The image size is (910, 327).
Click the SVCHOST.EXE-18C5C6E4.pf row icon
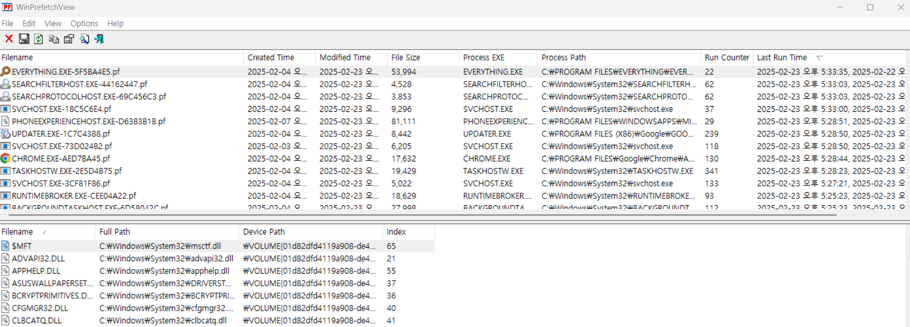pyautogui.click(x=5, y=109)
